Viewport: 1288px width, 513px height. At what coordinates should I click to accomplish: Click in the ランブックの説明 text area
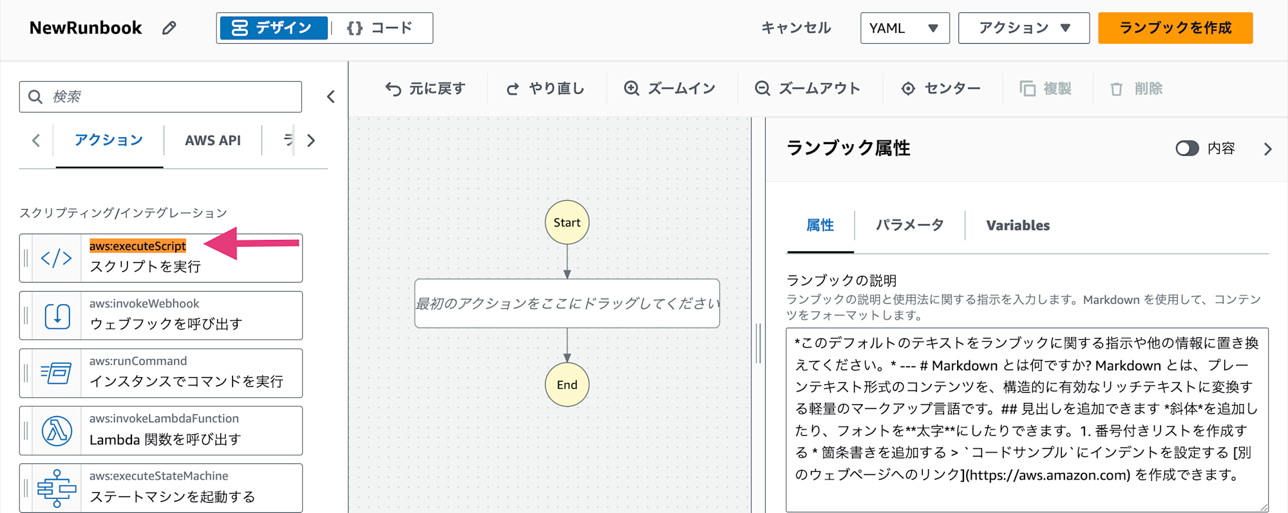[1027, 420]
